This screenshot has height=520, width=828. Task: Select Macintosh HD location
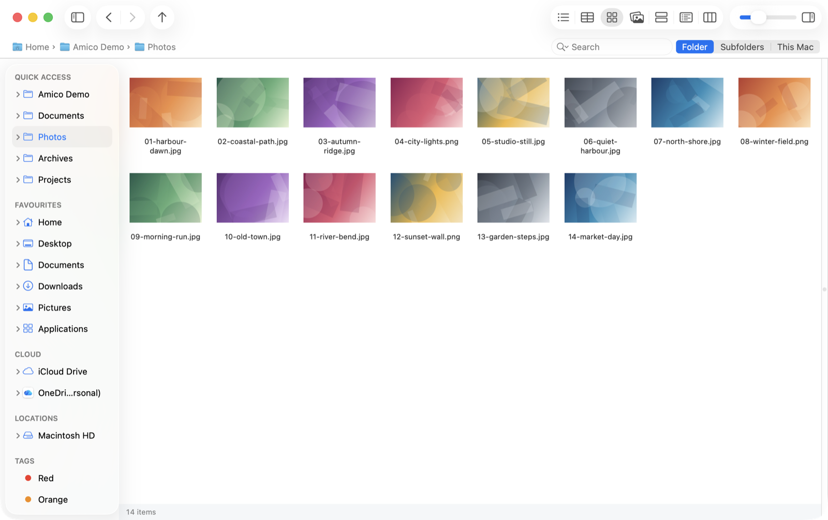pos(62,436)
